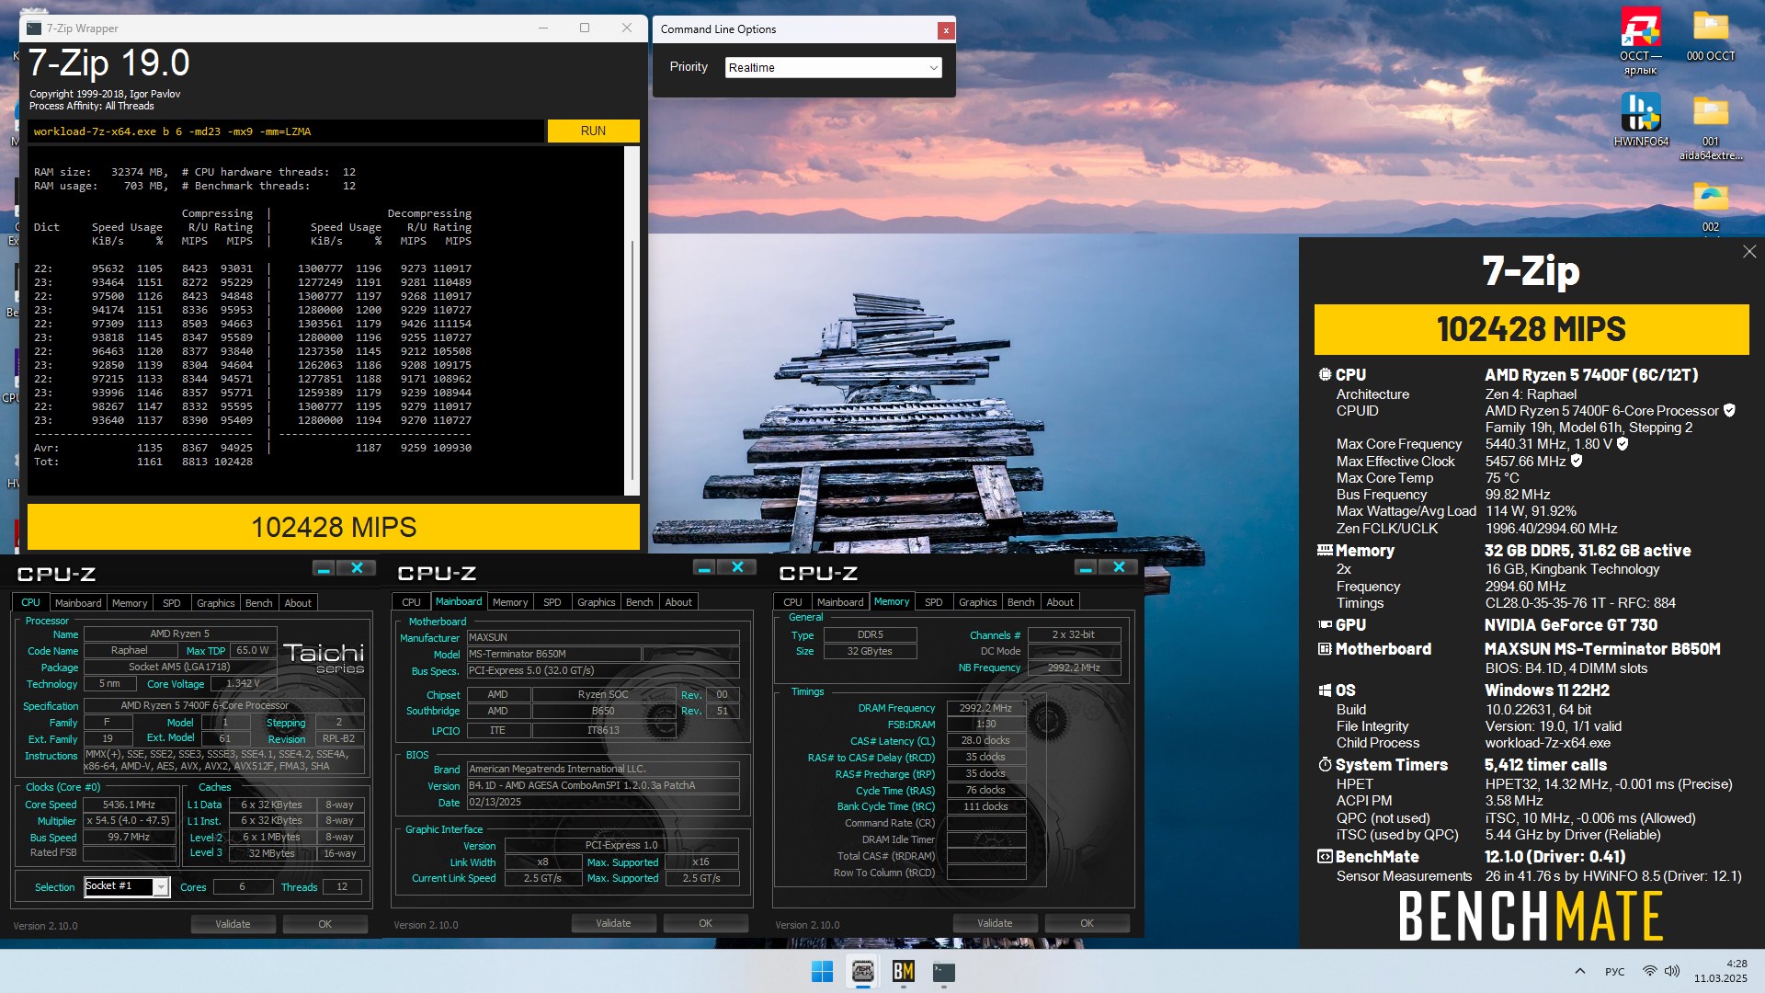This screenshot has width=1765, height=993.
Task: Click BenchMate 102428 MIPS score banner
Action: point(1532,329)
